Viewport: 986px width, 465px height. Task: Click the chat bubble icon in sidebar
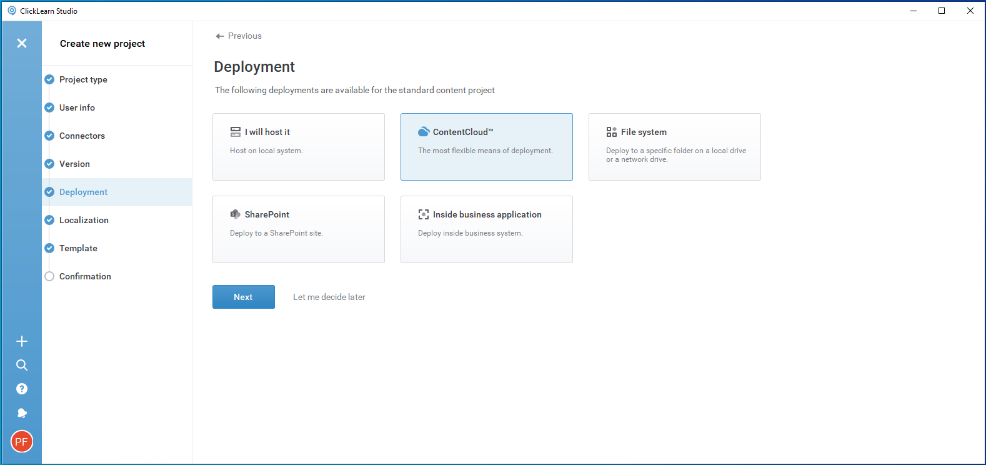coord(22,413)
